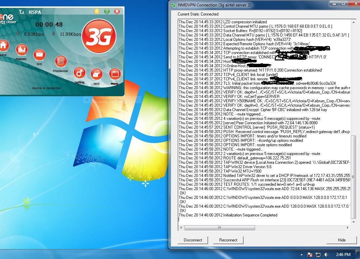360x259 pixels.
Task: Click the log's scroll down arrow
Action: click(354, 222)
